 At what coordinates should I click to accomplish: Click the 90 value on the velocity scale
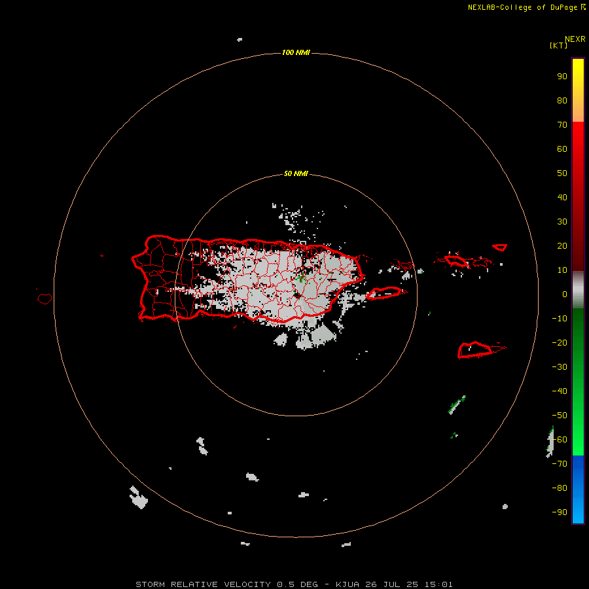point(562,77)
